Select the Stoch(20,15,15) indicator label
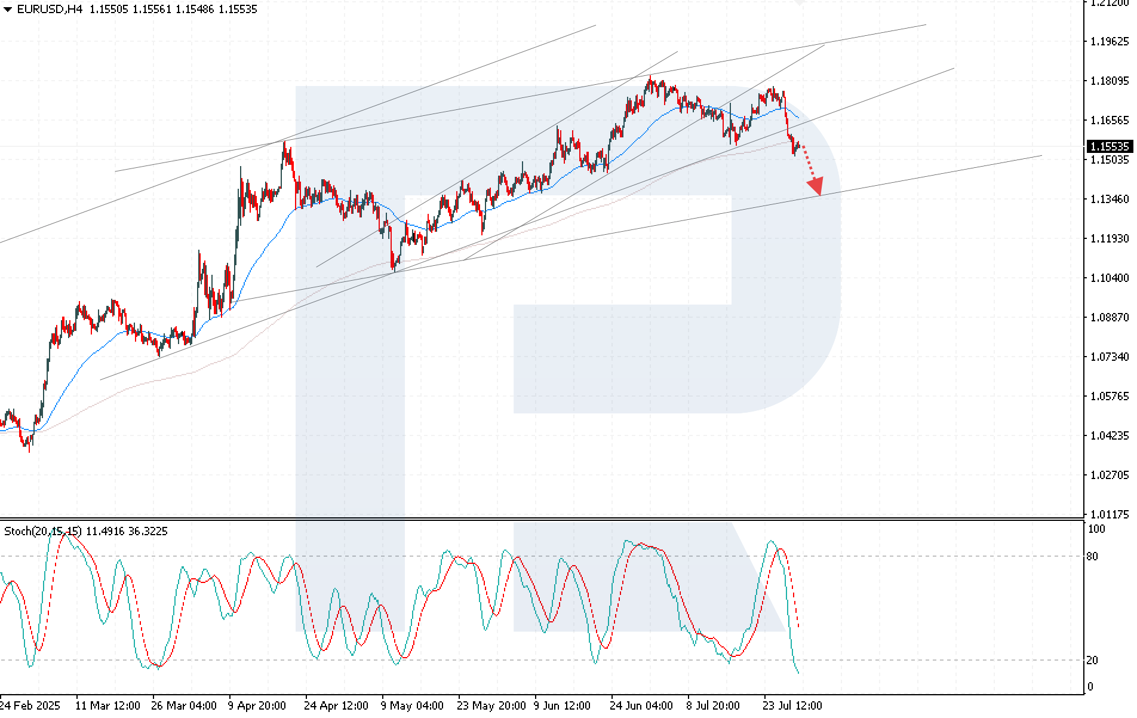This screenshot has width=1137, height=718. tap(43, 531)
